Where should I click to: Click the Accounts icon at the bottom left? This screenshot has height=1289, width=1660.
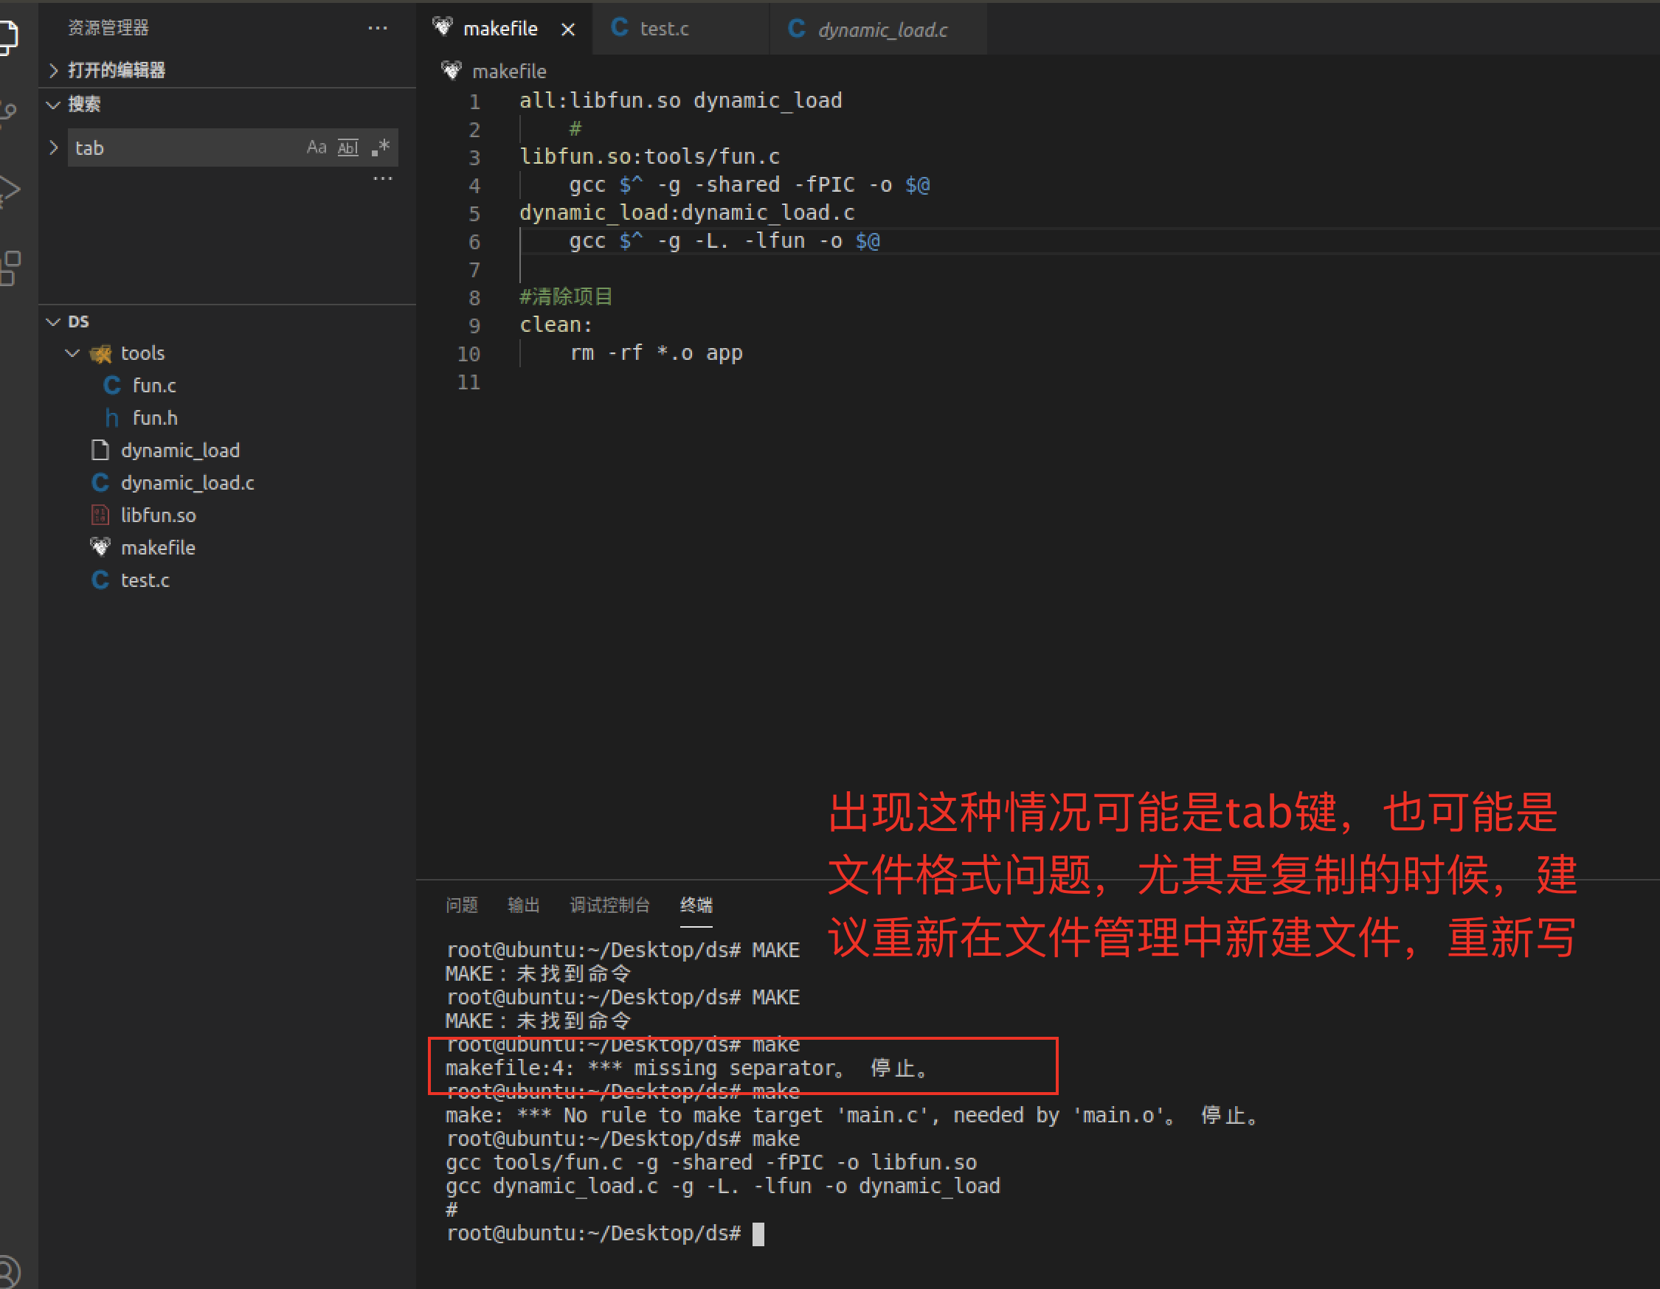(7, 1270)
